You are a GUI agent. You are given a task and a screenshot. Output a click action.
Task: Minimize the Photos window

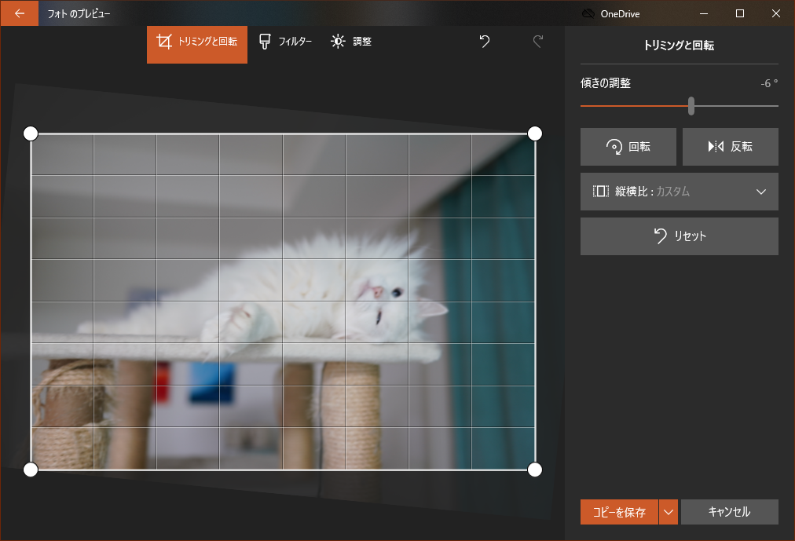point(704,13)
